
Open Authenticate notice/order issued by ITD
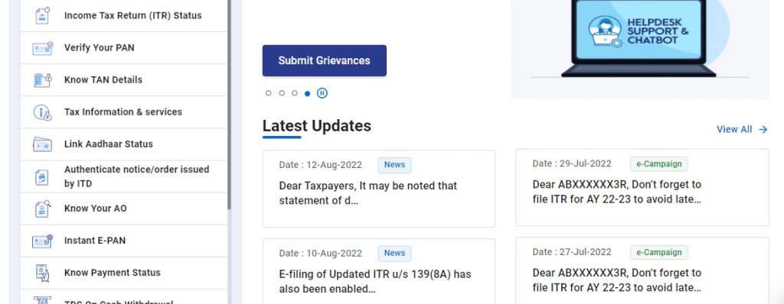click(x=123, y=176)
